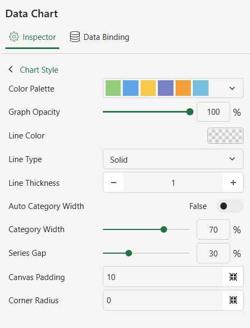Click the Corner Radius expand corners icon

pyautogui.click(x=233, y=300)
